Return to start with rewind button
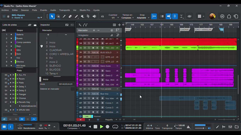Screen dimensions: 241x135 [x=90, y=127]
